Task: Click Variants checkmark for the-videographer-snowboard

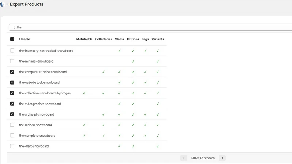Action: click(158, 104)
